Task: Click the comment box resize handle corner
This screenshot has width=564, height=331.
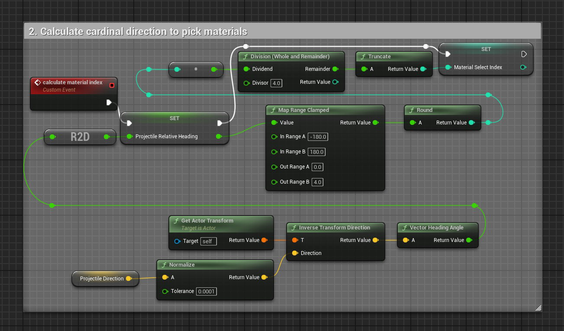Action: [x=538, y=308]
